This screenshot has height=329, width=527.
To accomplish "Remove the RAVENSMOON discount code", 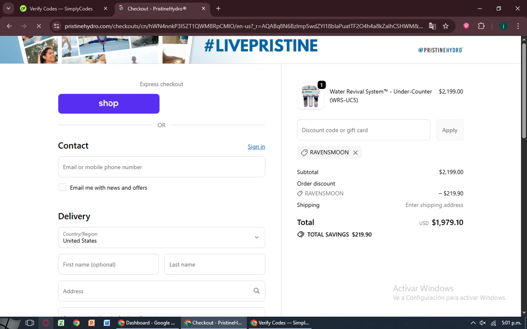I will point(356,153).
